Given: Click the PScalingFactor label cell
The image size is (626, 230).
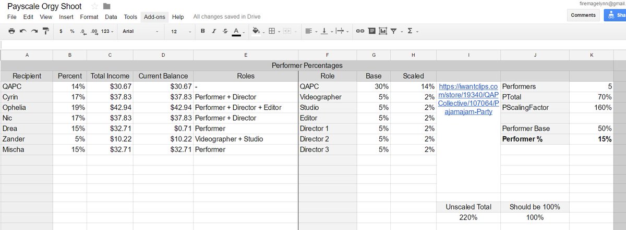Looking at the screenshot, I should (535, 107).
